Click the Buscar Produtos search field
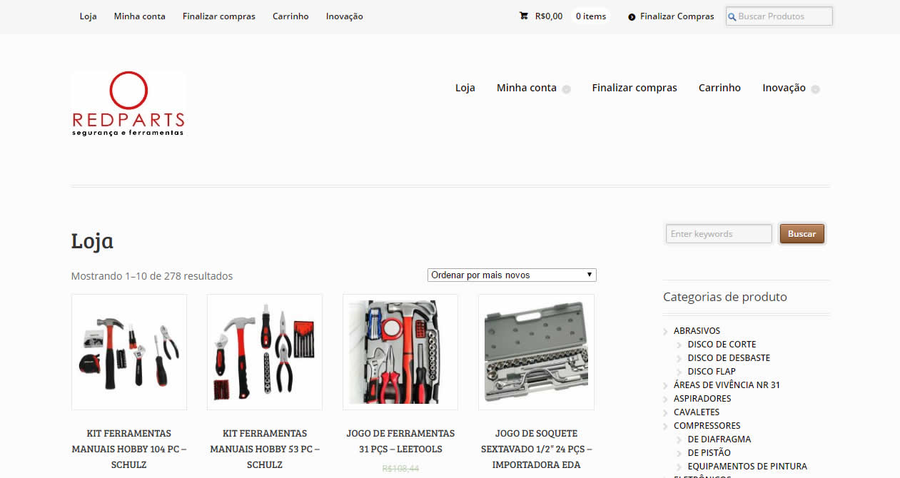This screenshot has width=900, height=478. [779, 16]
